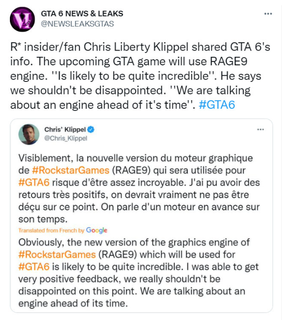Click Chris Klippel's profile photo
282x320 pixels.
coord(29,134)
